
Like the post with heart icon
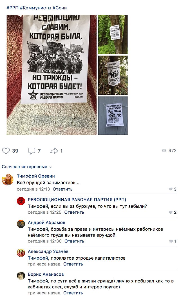(x=6, y=151)
